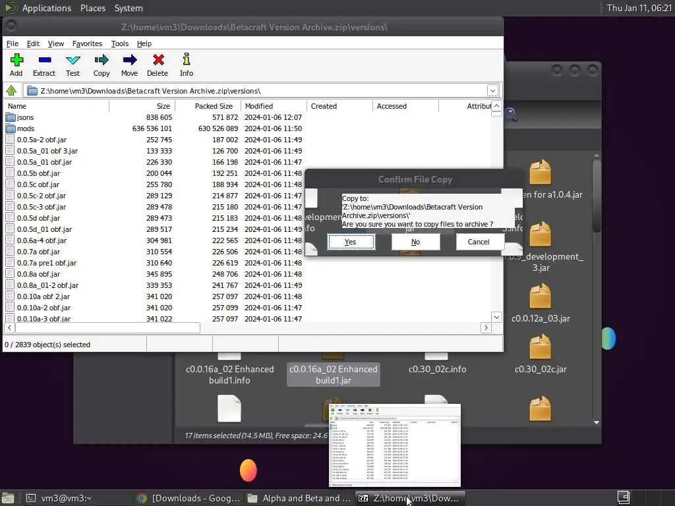Sort by Modified column header
675x506 pixels.
tap(274, 106)
